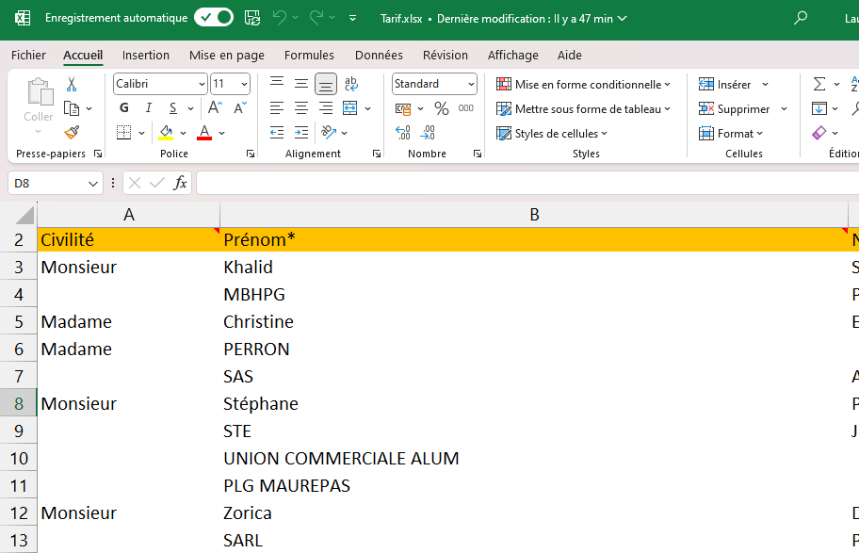The width and height of the screenshot is (859, 553).
Task: Click the increase decimal icon
Action: pyautogui.click(x=403, y=133)
